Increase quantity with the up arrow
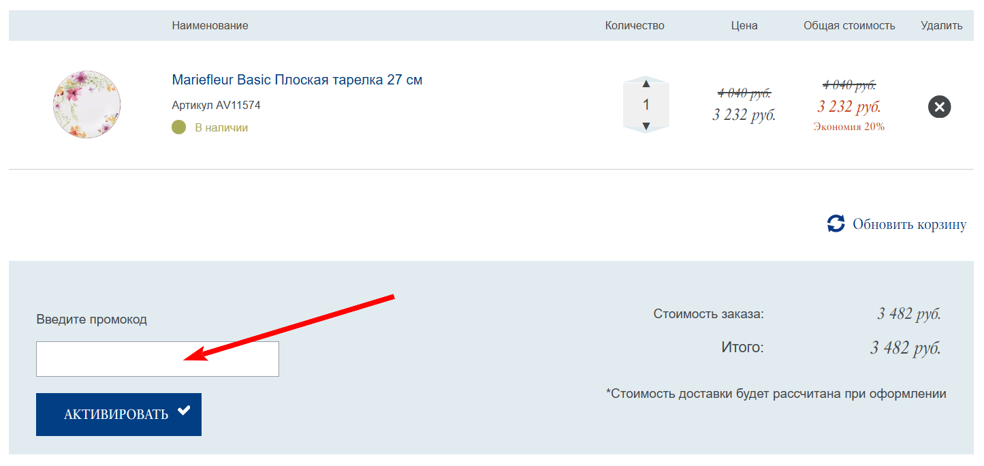 pyautogui.click(x=646, y=84)
